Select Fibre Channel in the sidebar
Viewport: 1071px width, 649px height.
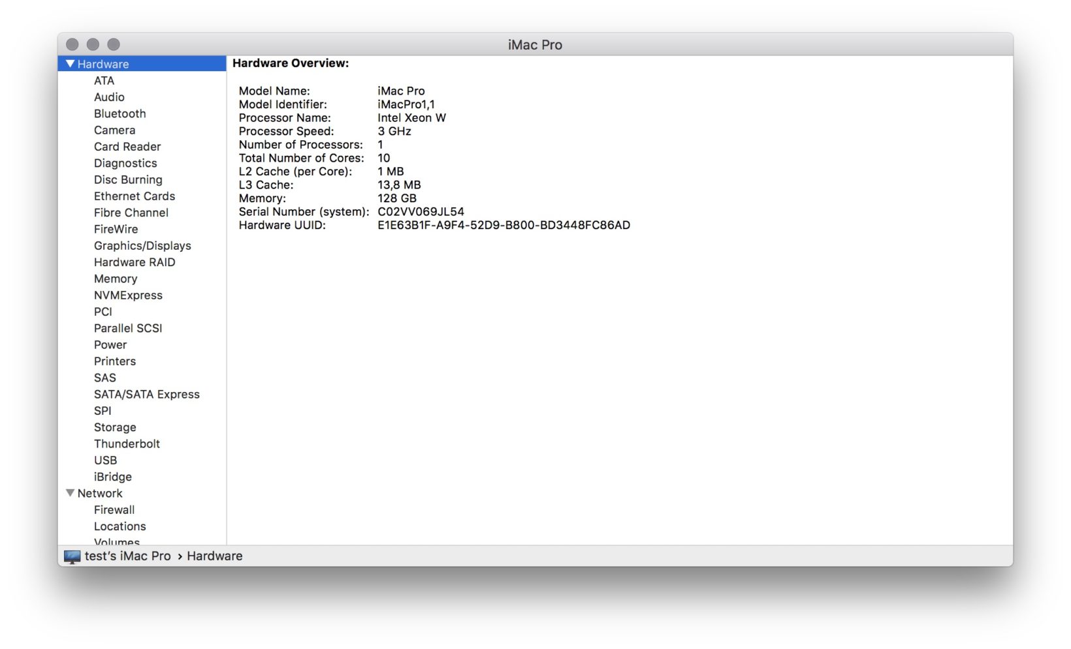(131, 213)
